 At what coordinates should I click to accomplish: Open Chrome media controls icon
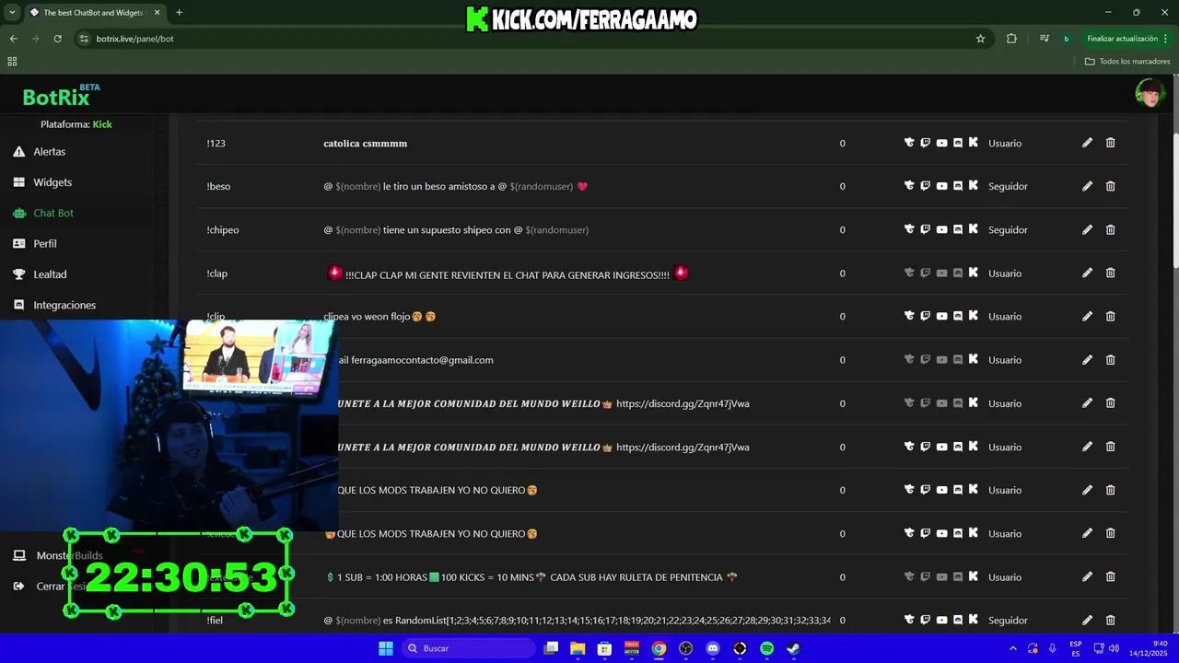[x=1044, y=39]
